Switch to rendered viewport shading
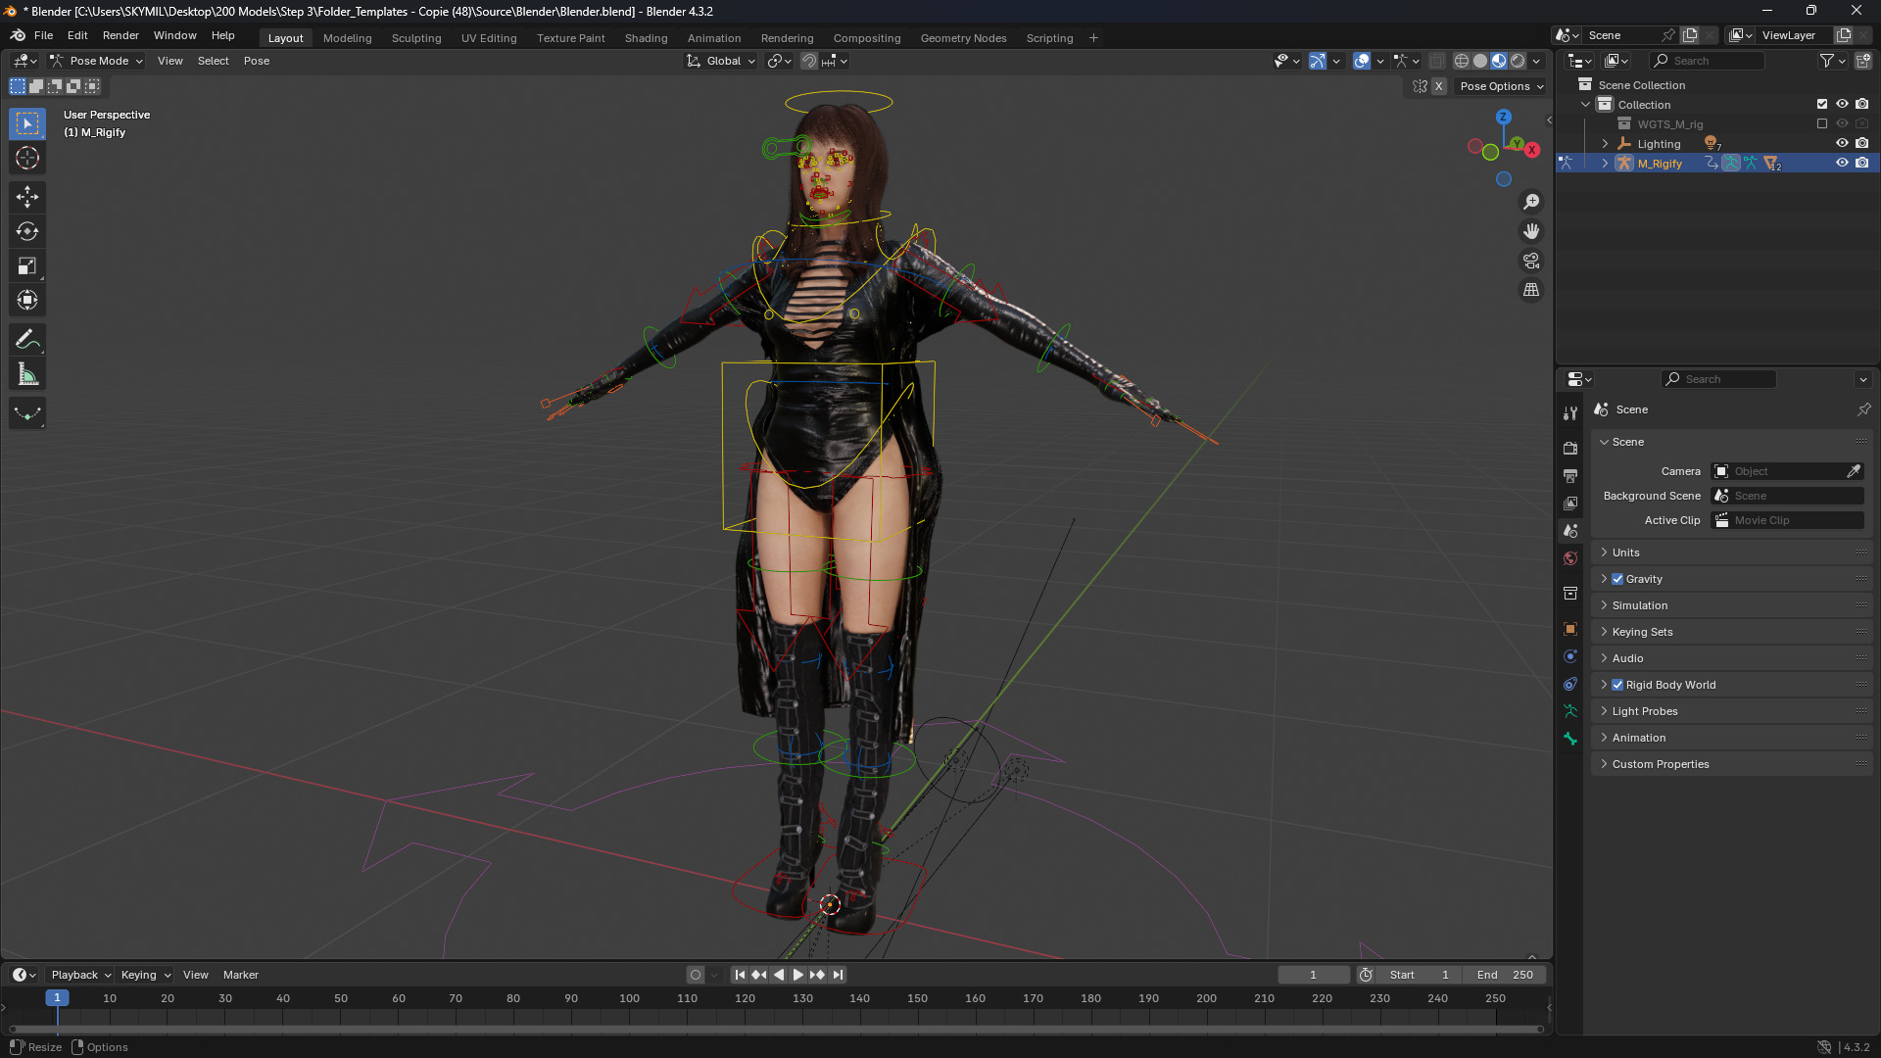The width and height of the screenshot is (1881, 1058). click(1518, 61)
